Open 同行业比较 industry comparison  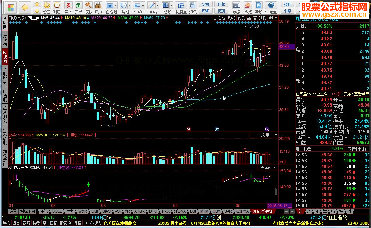tap(357, 149)
